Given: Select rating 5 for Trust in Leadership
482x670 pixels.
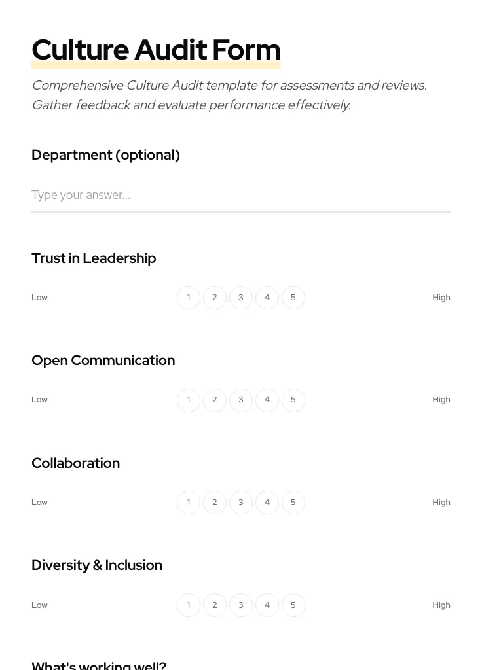Looking at the screenshot, I should coord(293,298).
